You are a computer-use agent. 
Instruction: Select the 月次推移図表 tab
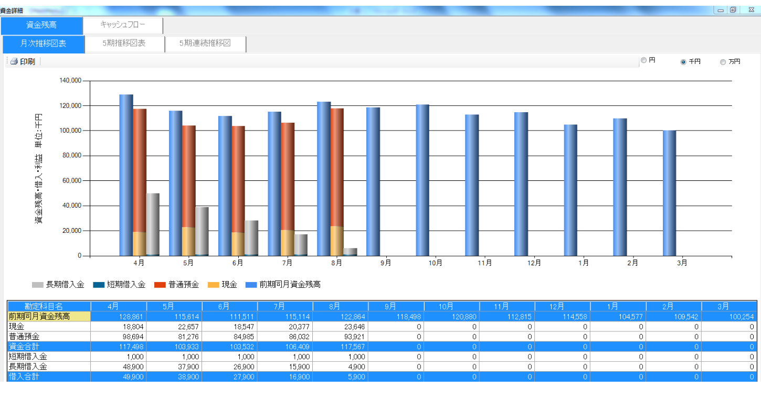click(x=44, y=44)
